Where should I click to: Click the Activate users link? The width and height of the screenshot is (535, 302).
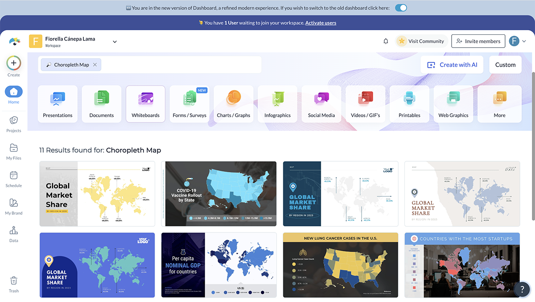click(x=321, y=23)
